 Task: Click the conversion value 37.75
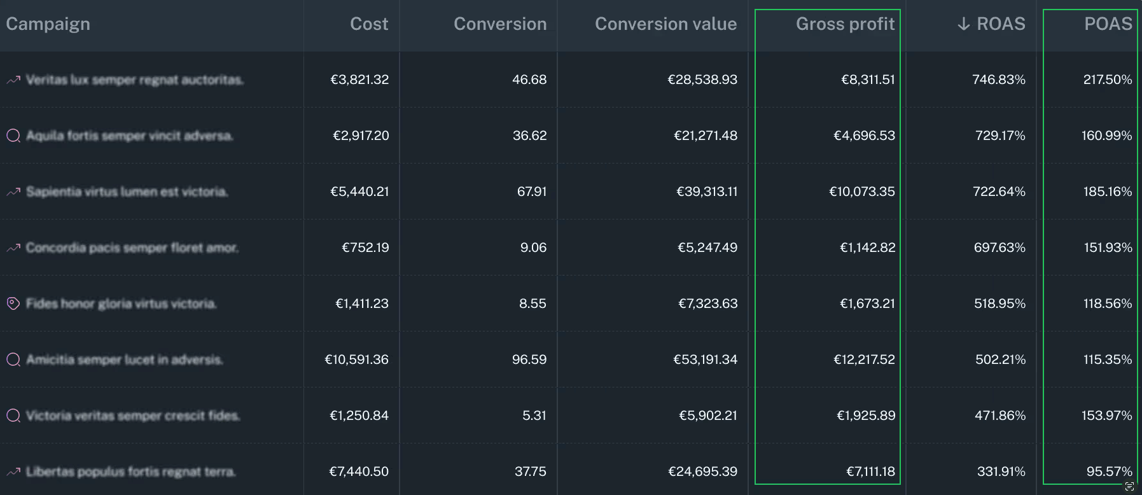[531, 471]
